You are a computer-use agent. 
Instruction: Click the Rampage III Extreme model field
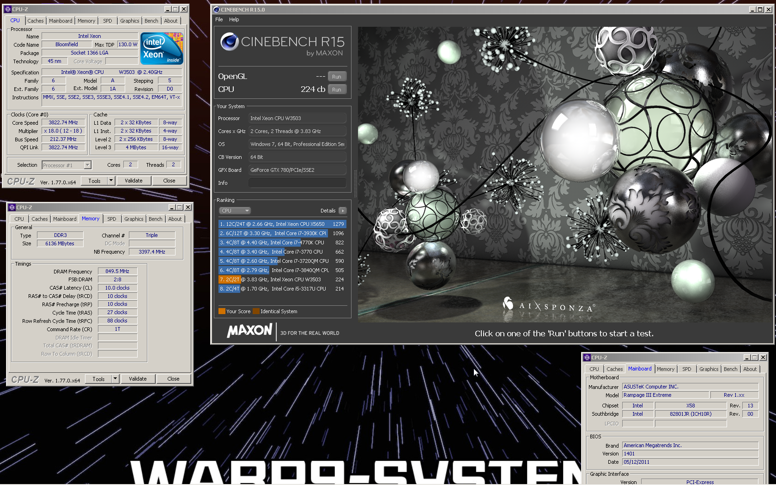pyautogui.click(x=666, y=395)
